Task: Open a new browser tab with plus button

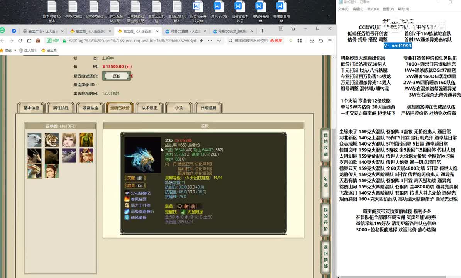Action: [262, 31]
